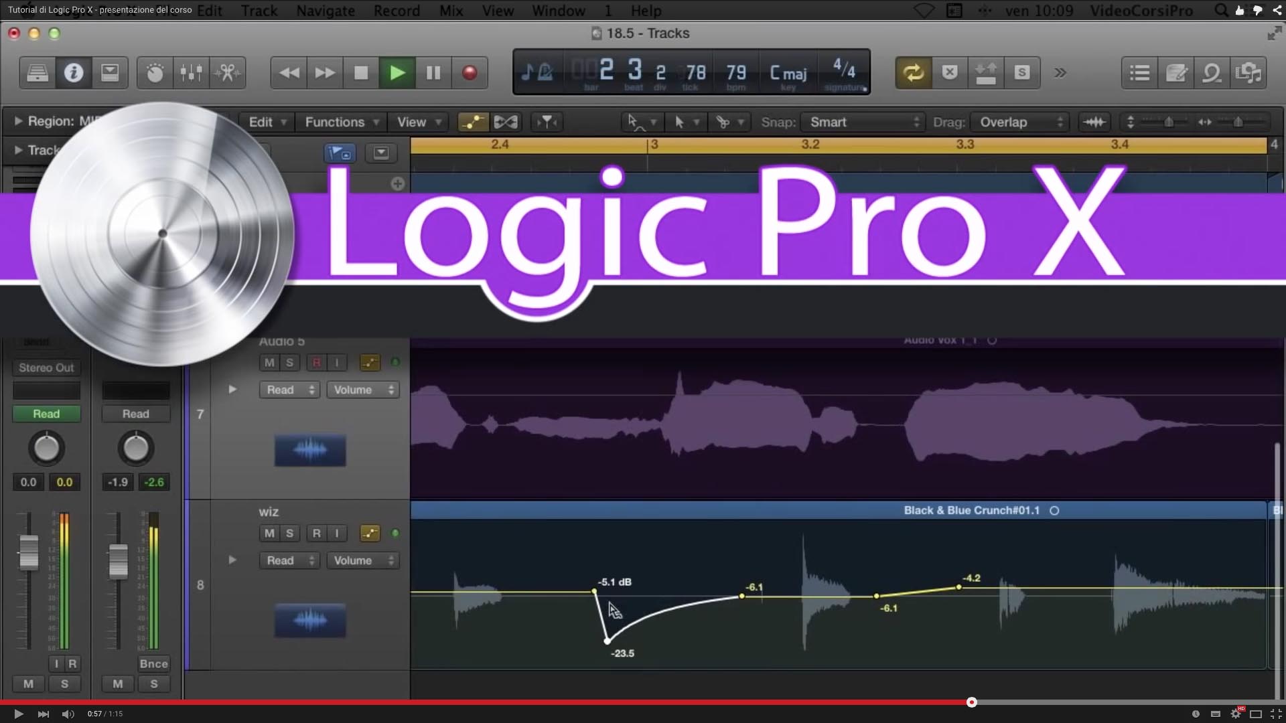Solo the Audio 5 track
The image size is (1286, 723).
[x=289, y=362]
